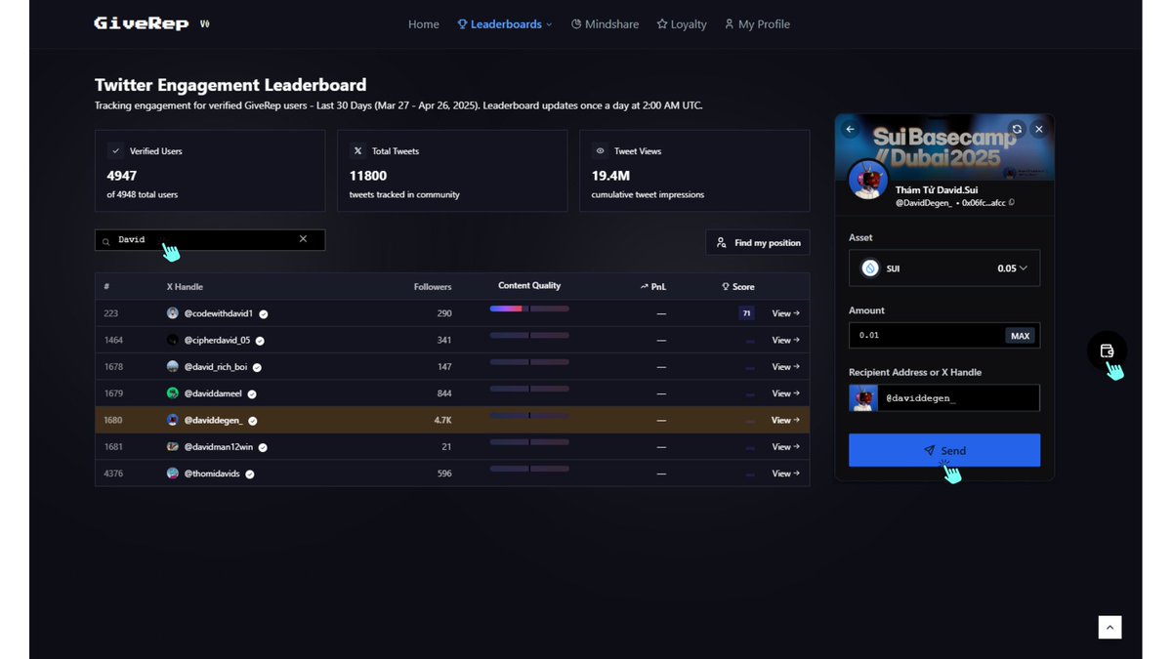Click rank number 1680
Viewport: 1172px width, 659px height.
[x=112, y=420]
